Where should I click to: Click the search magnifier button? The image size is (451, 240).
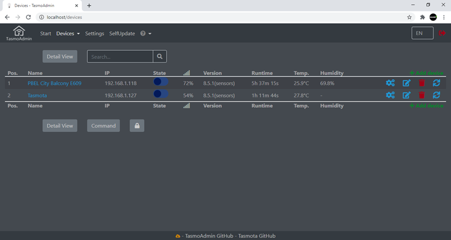160,57
